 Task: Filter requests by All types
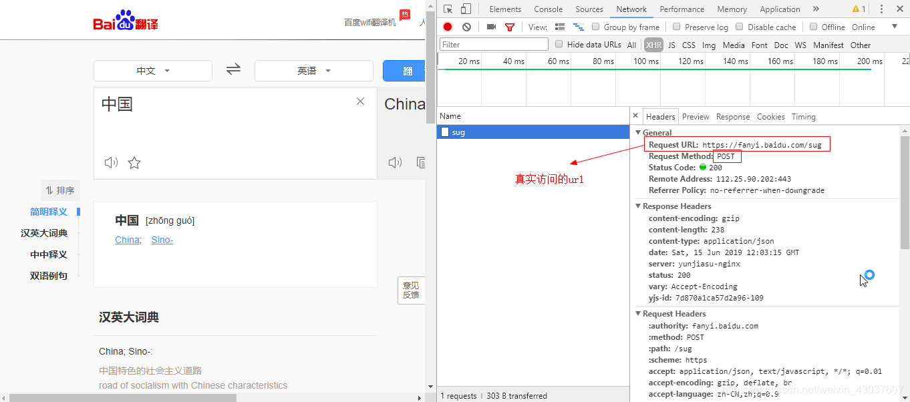[x=631, y=45]
